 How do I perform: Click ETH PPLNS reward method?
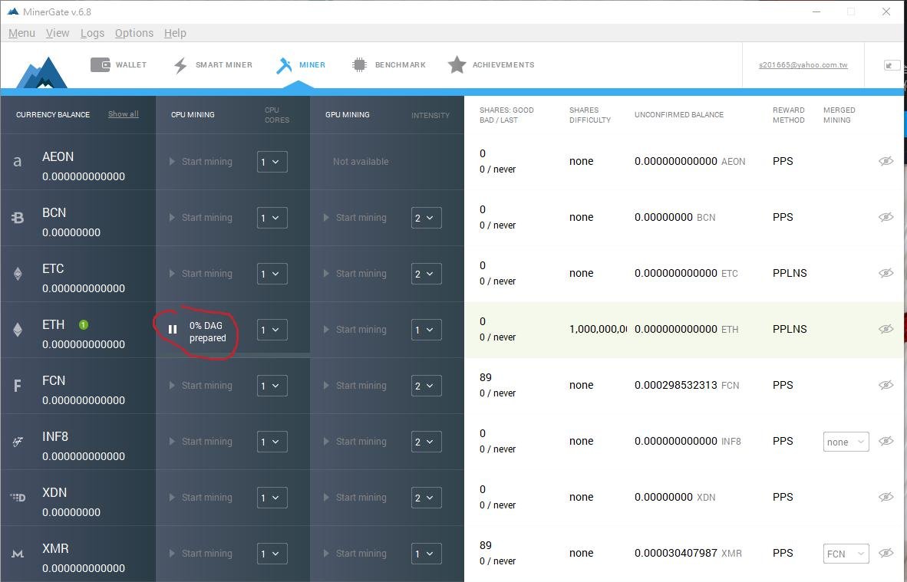[x=790, y=329]
